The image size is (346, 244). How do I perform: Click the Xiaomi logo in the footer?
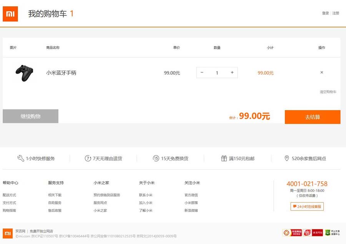click(x=8, y=233)
